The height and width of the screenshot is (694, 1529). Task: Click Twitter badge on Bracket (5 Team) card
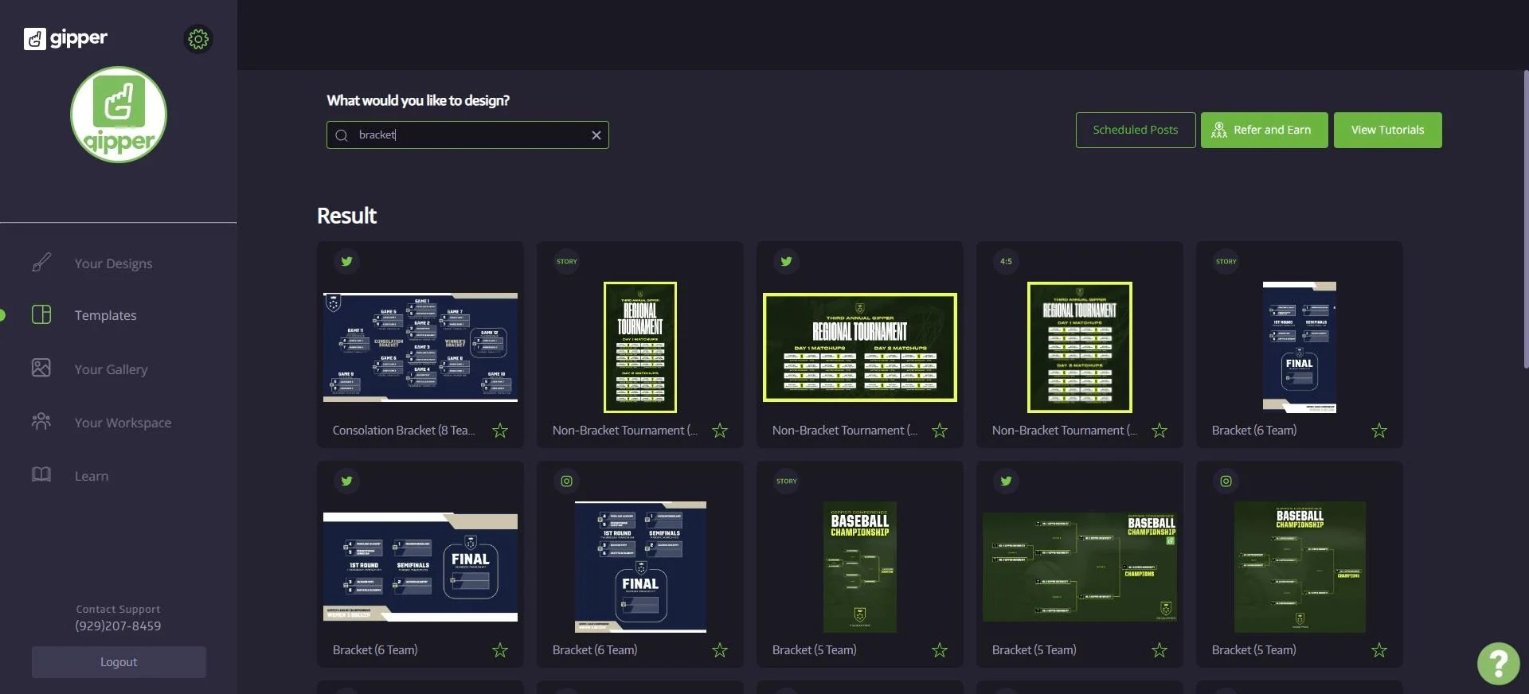tap(1006, 481)
